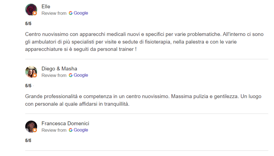
Task: Click the Google G logo in Francesca Domenici's review
Action: 71,130
